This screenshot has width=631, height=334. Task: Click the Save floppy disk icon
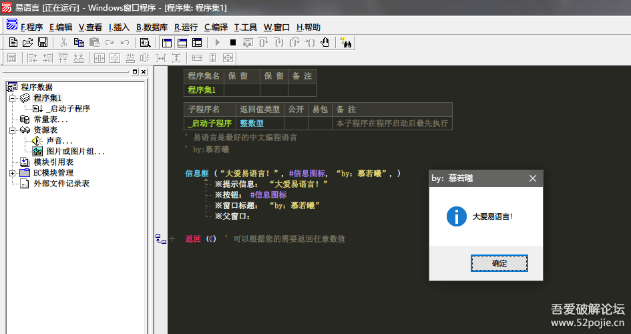[42, 42]
